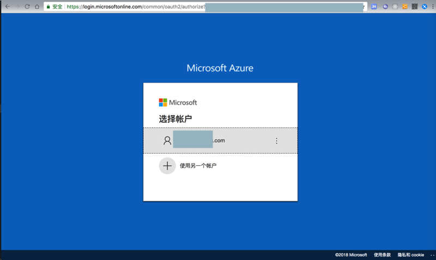Click the browser forward arrow
Image resolution: width=436 pixels, height=260 pixels.
[17, 7]
